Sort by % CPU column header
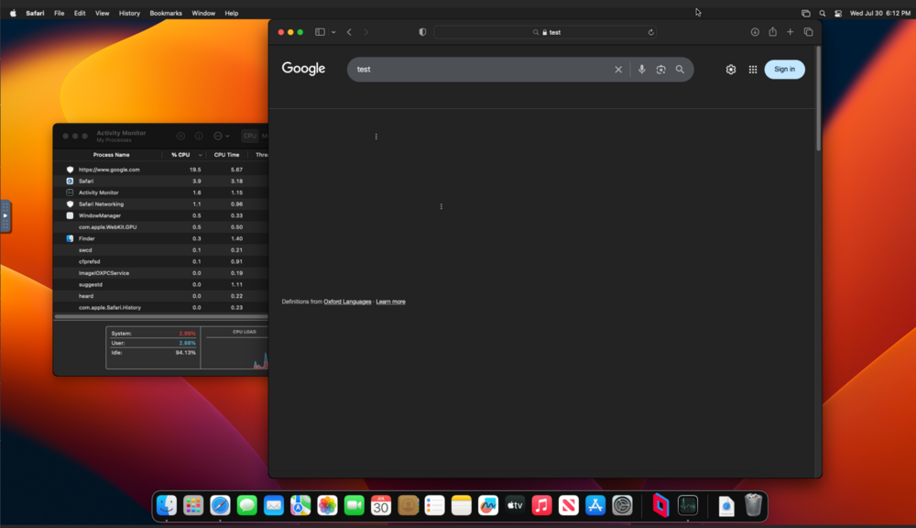Viewport: 916px width, 528px height. coord(180,155)
